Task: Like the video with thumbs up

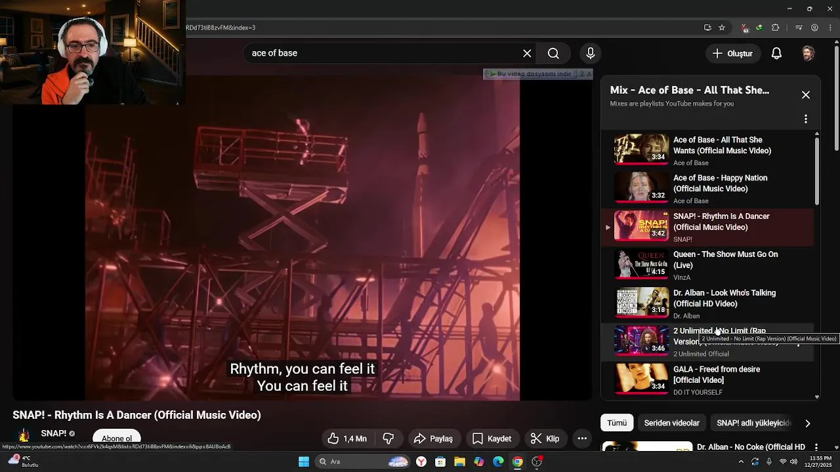Action: pos(347,439)
